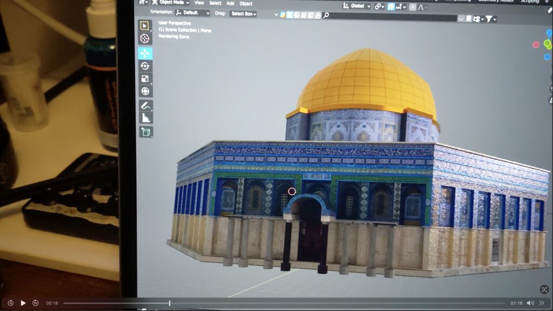This screenshot has width=553, height=311.
Task: Activate the Cursor tool
Action: tap(145, 38)
